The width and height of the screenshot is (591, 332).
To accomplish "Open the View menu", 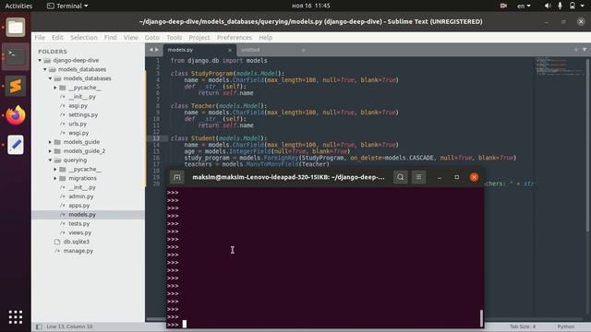I will pos(131,37).
